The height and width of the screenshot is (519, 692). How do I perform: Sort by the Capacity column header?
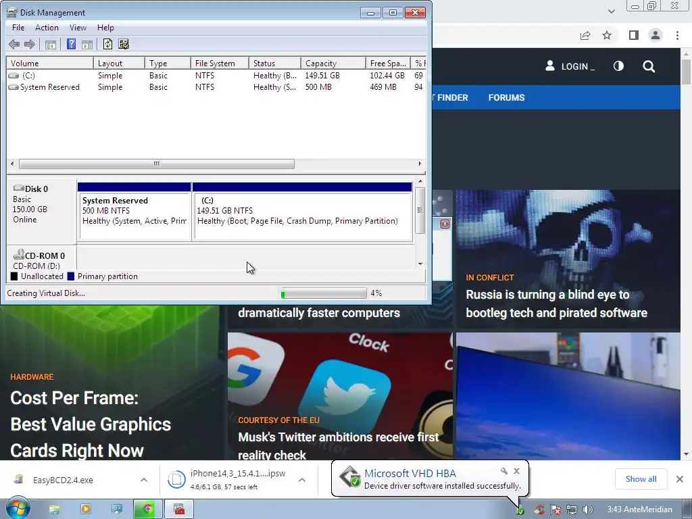pos(333,63)
